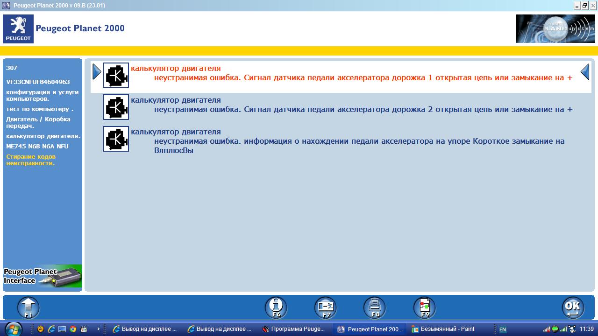Open 'Двигатель / Коробка передач' sidebar entry
Screen dimensions: 598x336
tap(38, 122)
